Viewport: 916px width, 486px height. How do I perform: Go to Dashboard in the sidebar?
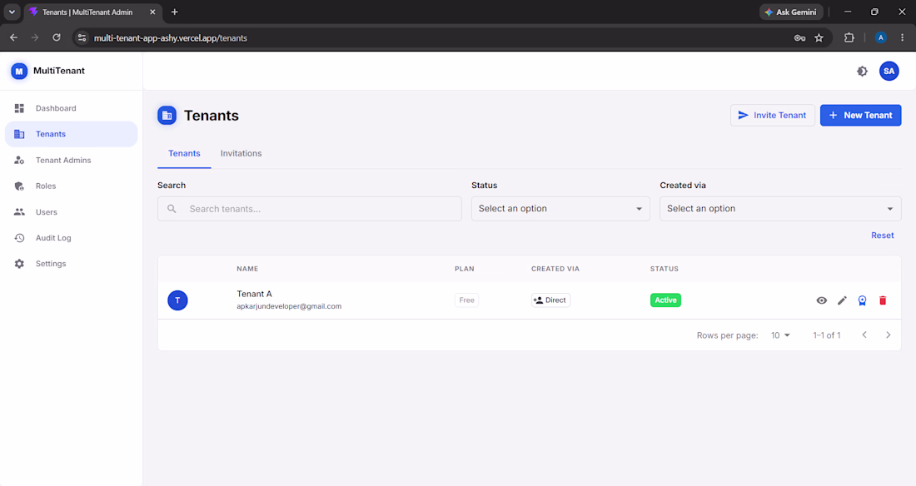pyautogui.click(x=72, y=108)
